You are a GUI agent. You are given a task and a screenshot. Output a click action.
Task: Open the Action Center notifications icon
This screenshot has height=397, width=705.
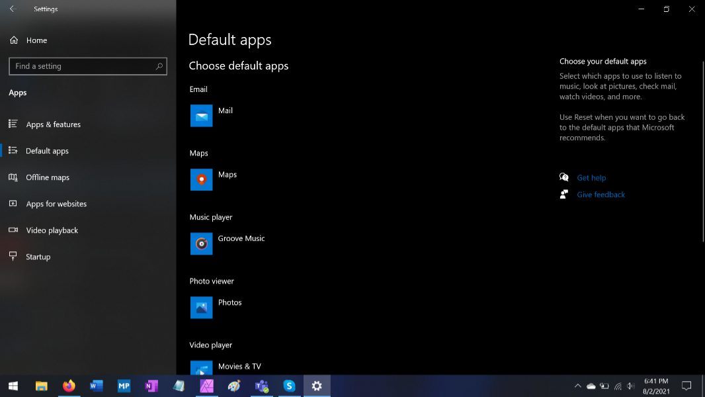click(686, 386)
